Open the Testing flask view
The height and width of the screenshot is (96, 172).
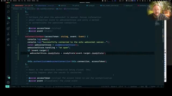click(x=8, y=34)
